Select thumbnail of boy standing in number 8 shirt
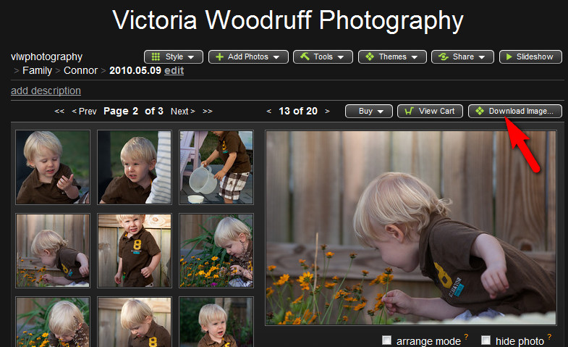The width and height of the screenshot is (568, 347). point(135,251)
